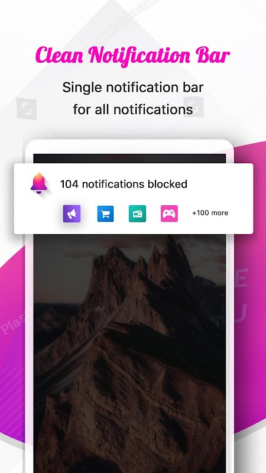This screenshot has height=473, width=266.
Task: Click the faint 'Plast' watermark text
Action: point(14,323)
